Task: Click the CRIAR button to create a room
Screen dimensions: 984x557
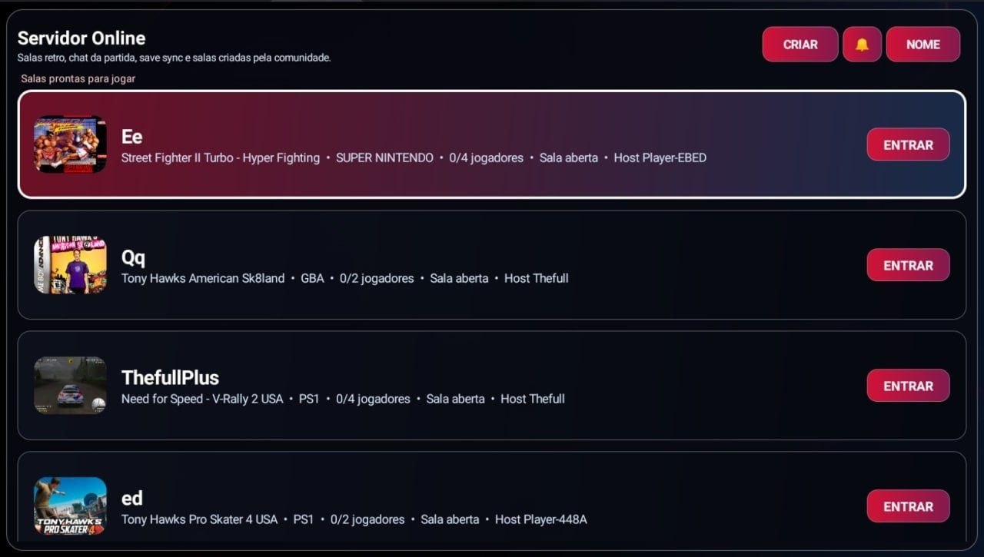Action: (x=800, y=45)
